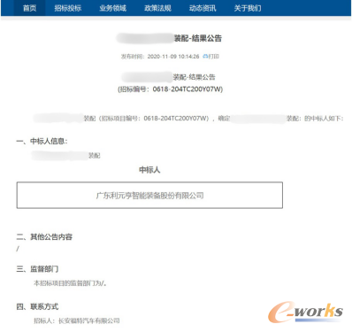The image size is (352, 332).
Task: Select the 发布时间 2020-11-09 10:14:26 text
Action: pos(160,57)
